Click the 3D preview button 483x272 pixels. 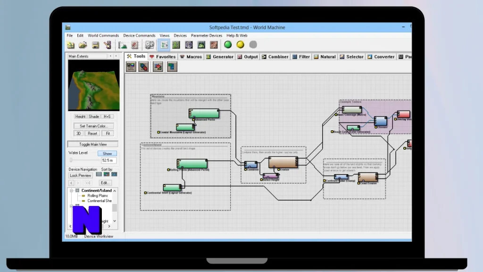(78, 134)
